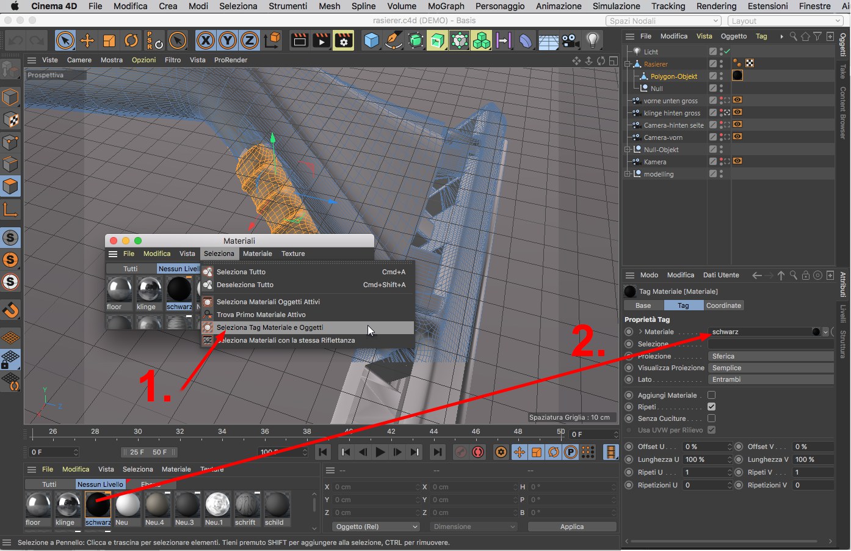Click the Offset U percentage field
Viewport: 851px width, 551px height.
coord(707,447)
